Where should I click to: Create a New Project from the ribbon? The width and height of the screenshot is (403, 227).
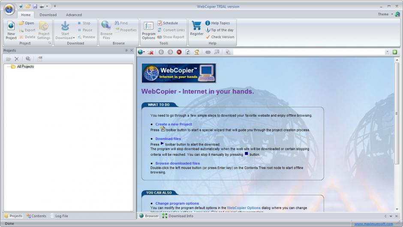pos(11,30)
